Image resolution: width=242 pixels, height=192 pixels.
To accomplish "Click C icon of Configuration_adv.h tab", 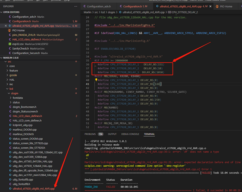I will [x=85, y=6].
